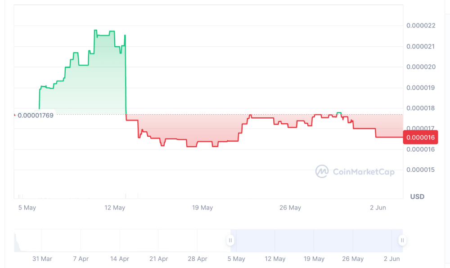This screenshot has height=268, width=450.
Task: Click the small red marker at the chart's left edge
Action: (x=15, y=115)
